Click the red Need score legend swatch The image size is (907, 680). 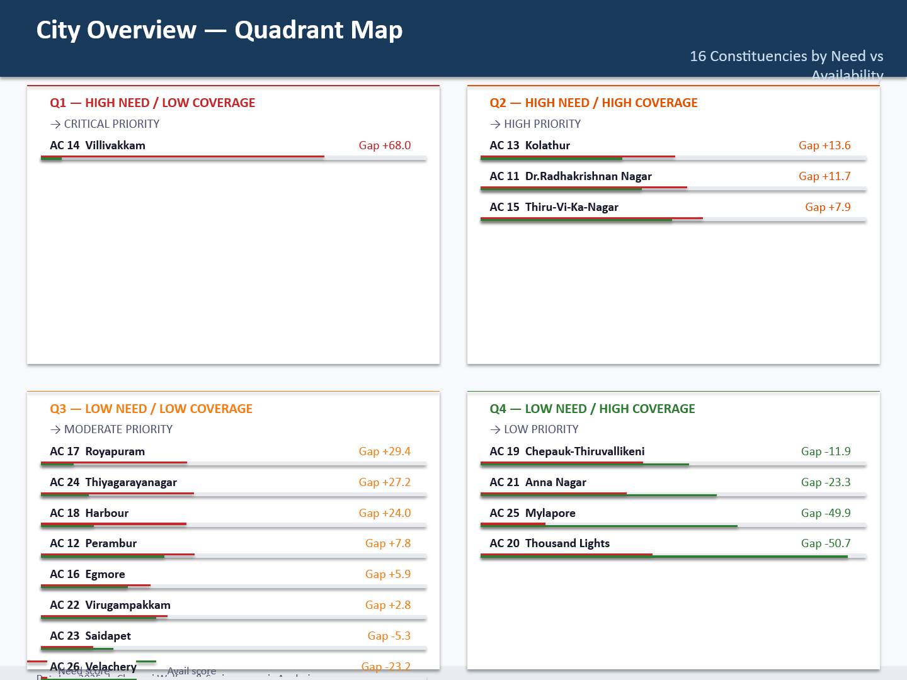pos(37,662)
